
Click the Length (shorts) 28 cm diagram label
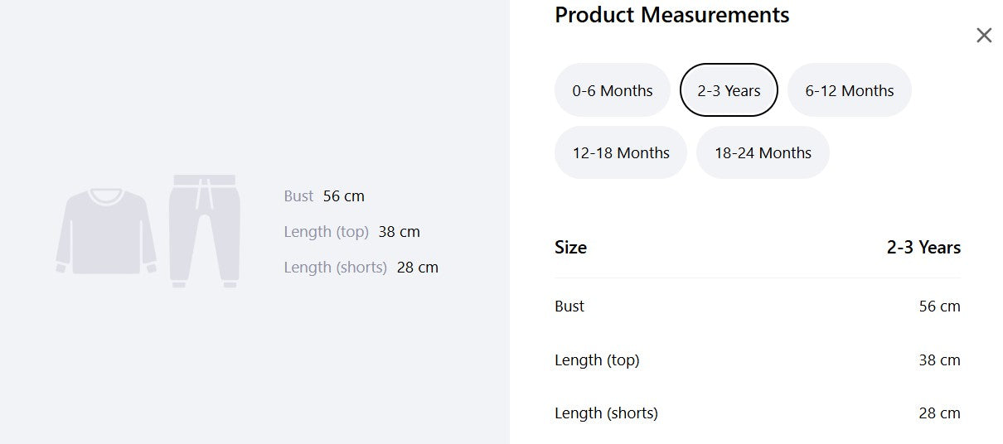tap(361, 268)
